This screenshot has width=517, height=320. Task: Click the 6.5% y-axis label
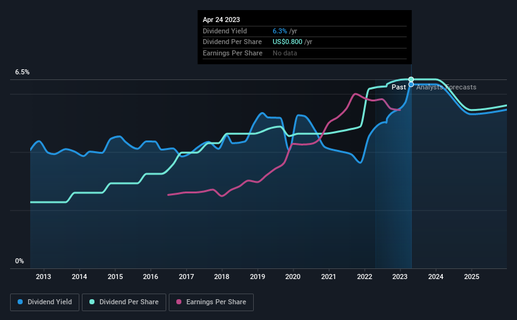23,72
